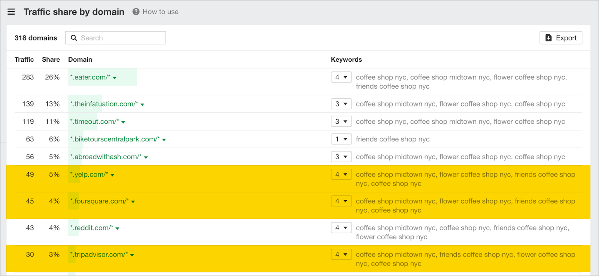Click the Share column header
Image resolution: width=599 pixels, height=276 pixels.
point(51,59)
